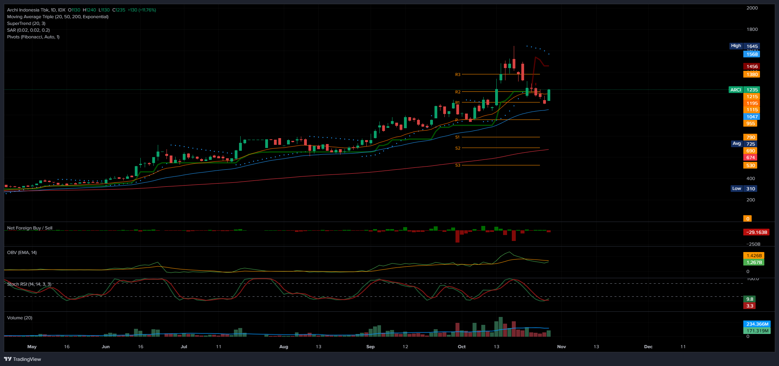Image resolution: width=779 pixels, height=366 pixels.
Task: Select the Moving Average Triple indicator legend
Action: click(x=57, y=17)
